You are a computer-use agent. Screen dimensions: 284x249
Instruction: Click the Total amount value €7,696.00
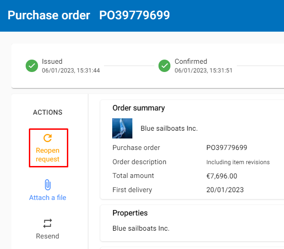click(x=222, y=176)
